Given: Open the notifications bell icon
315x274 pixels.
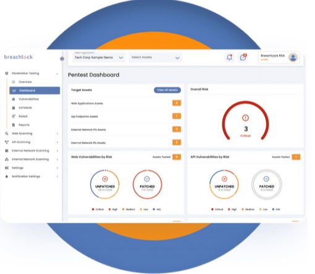Looking at the screenshot, I should (x=229, y=57).
